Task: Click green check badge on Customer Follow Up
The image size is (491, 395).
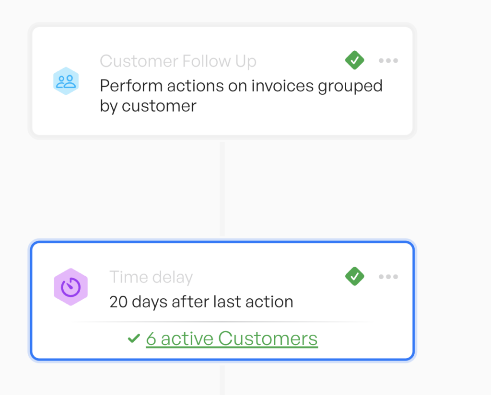Action: 354,60
